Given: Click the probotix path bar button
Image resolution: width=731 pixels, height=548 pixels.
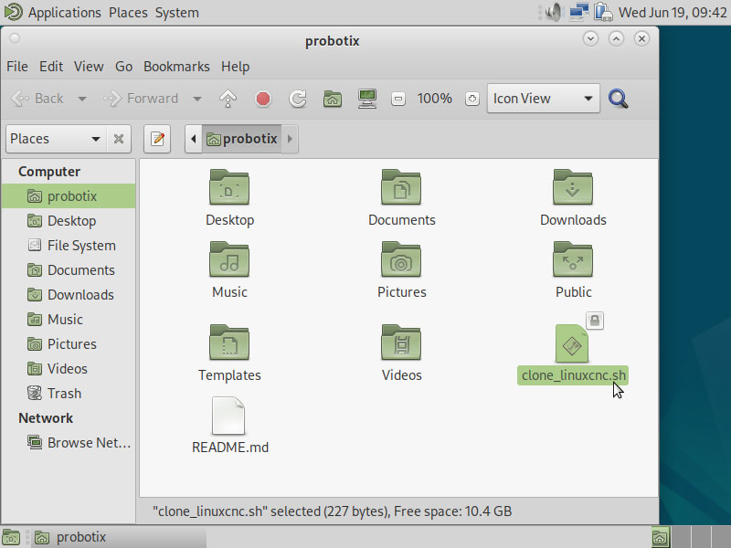Looking at the screenshot, I should (242, 139).
